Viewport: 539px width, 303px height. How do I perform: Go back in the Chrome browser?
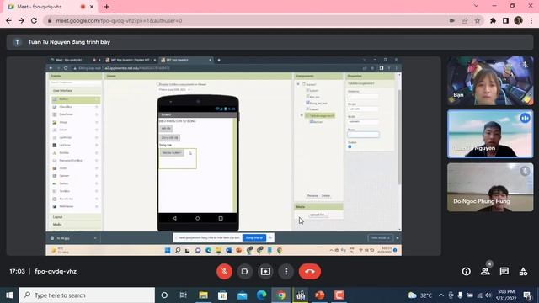click(8, 20)
